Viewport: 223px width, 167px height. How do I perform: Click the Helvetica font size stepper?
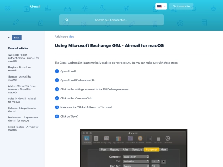[x=158, y=162]
